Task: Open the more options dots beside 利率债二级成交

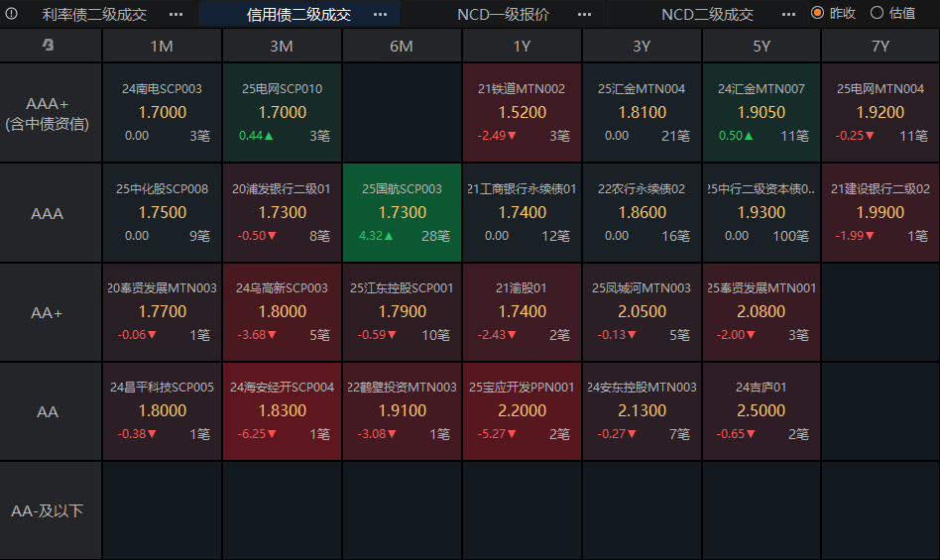Action: [x=176, y=15]
